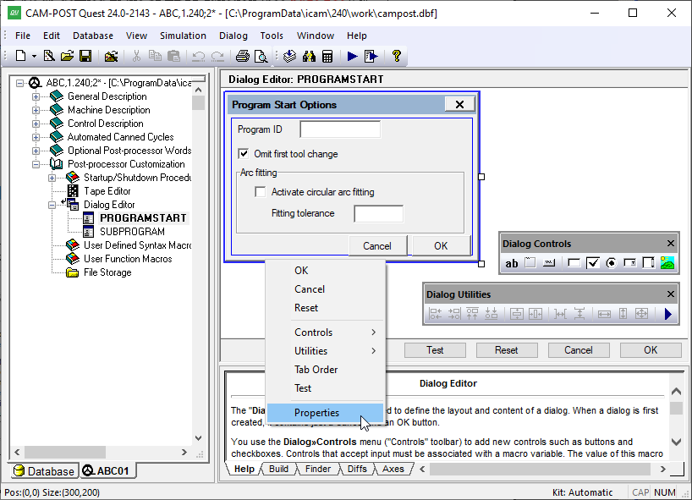Click the blue Run arrow icon
Screen dimensions: 692x500
point(352,56)
